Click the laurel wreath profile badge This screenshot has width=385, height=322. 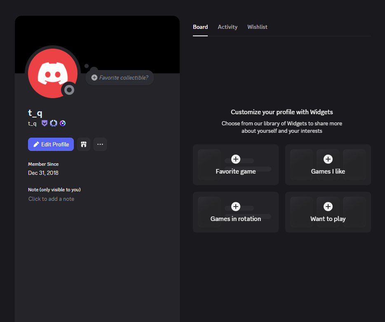tap(54, 123)
